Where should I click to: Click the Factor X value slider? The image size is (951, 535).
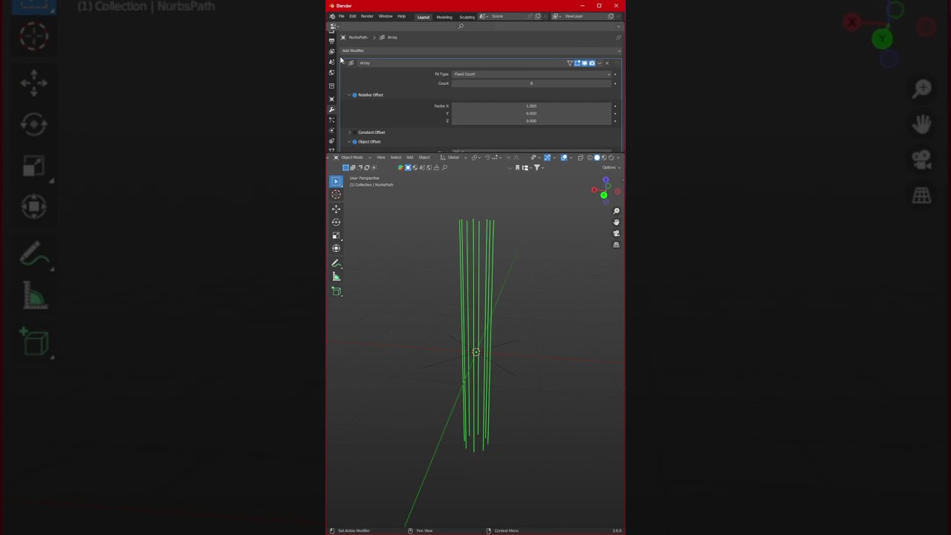(531, 106)
